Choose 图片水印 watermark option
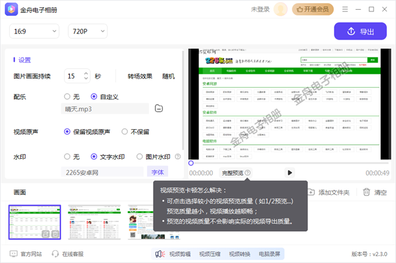396x263 pixels. [140, 156]
